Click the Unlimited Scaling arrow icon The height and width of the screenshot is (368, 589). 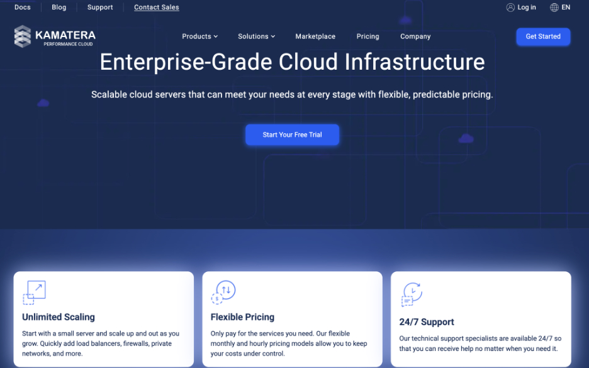[x=34, y=292]
